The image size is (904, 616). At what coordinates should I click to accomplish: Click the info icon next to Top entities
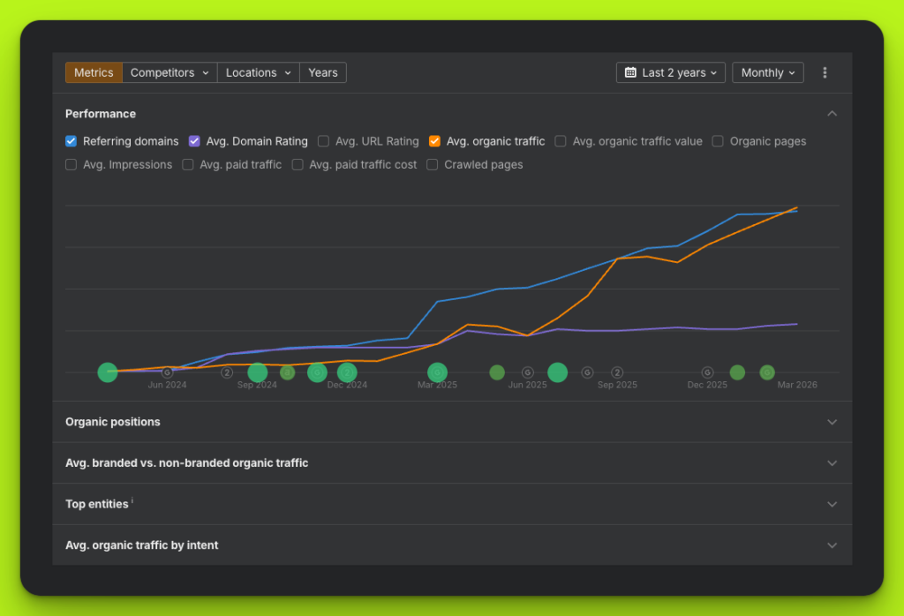coord(132,501)
